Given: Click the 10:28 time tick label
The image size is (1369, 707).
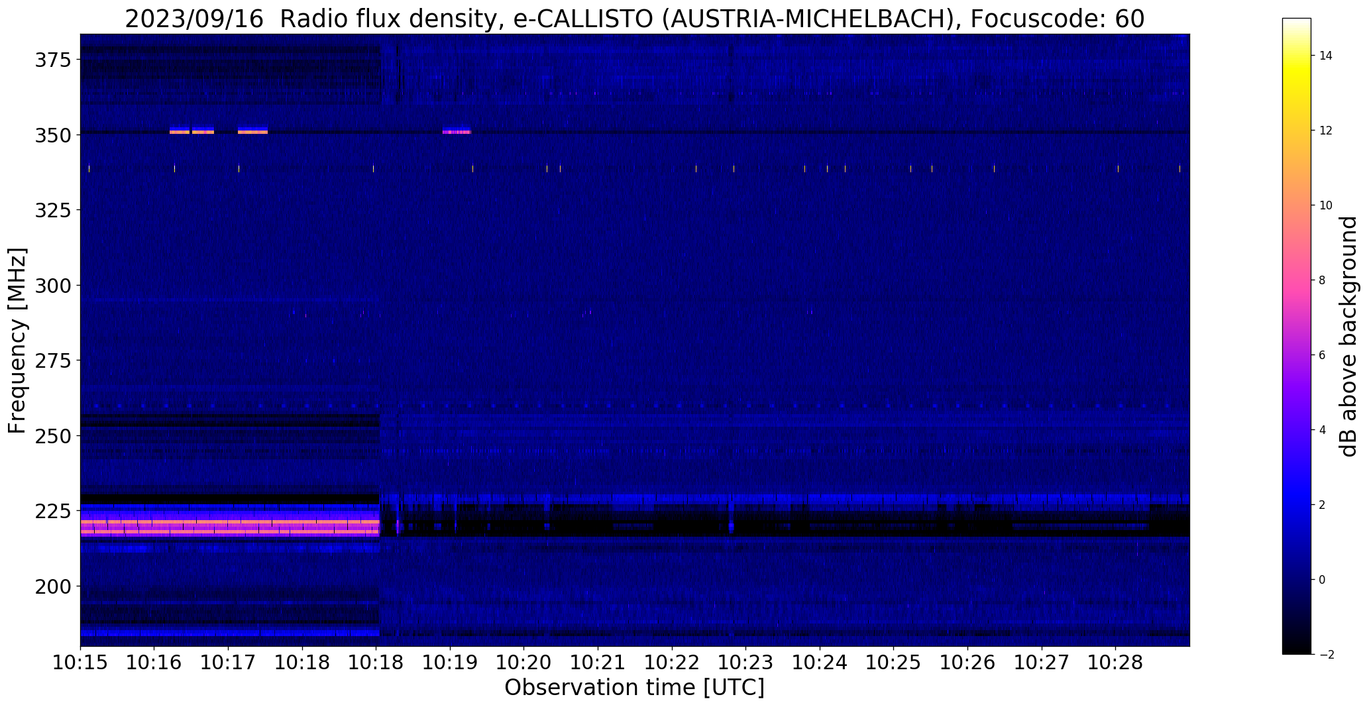Looking at the screenshot, I should 1116,662.
